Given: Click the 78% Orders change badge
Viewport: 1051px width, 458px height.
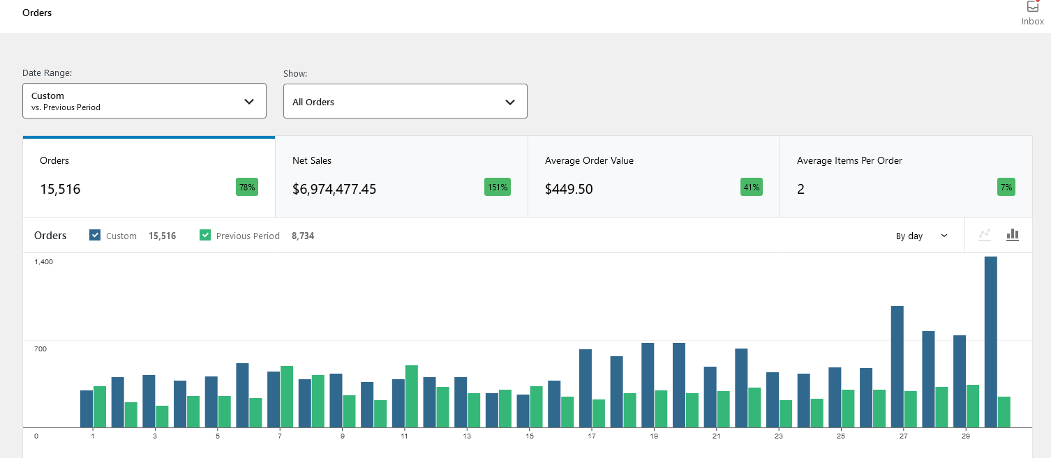Looking at the screenshot, I should pos(247,187).
